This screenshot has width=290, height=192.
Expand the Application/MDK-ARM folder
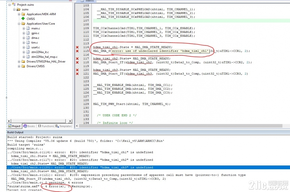(19, 14)
